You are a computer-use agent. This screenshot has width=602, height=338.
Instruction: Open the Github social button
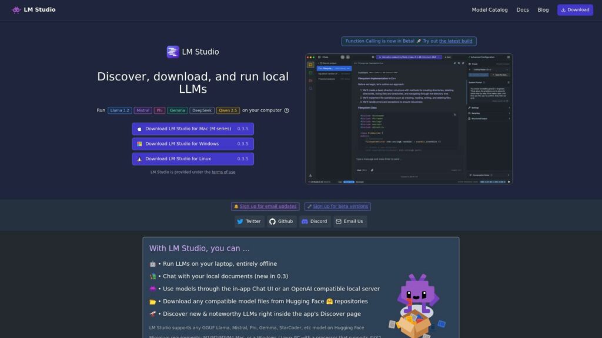282,221
